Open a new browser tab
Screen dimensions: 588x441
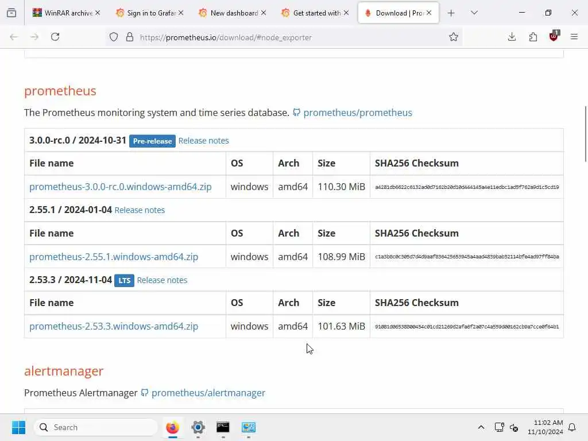click(451, 13)
